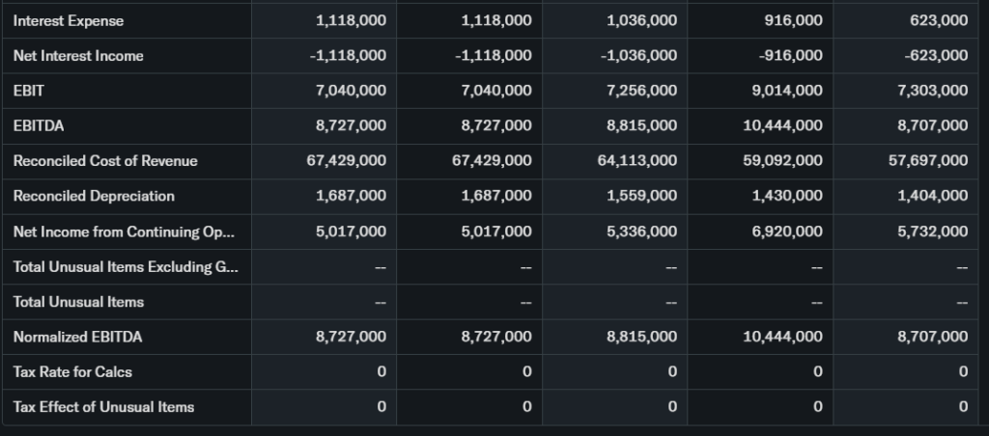
Task: Click the Tax Effect of Unusual Items label
Action: click(103, 407)
